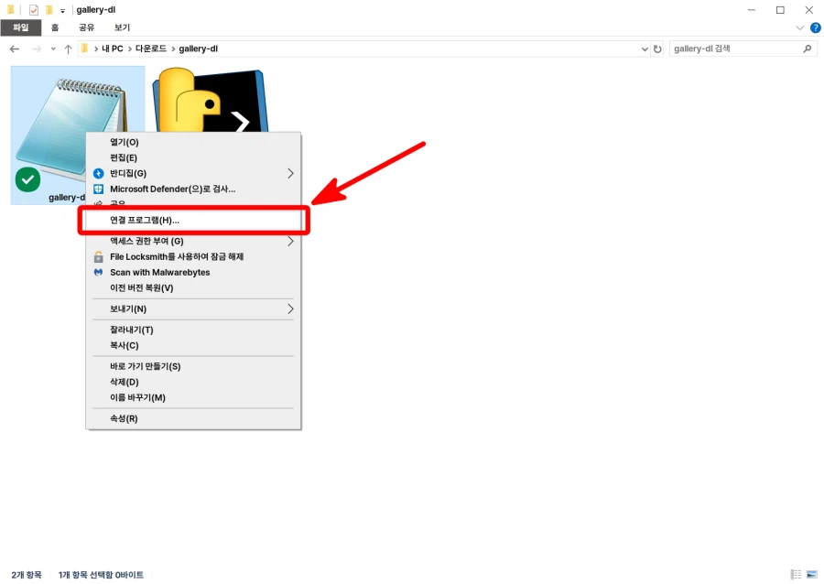The height and width of the screenshot is (584, 824).
Task: Click the quick access new folder icon
Action: coord(49,10)
